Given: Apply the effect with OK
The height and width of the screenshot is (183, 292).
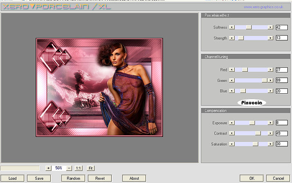Looking at the screenshot, I should click(x=252, y=179).
